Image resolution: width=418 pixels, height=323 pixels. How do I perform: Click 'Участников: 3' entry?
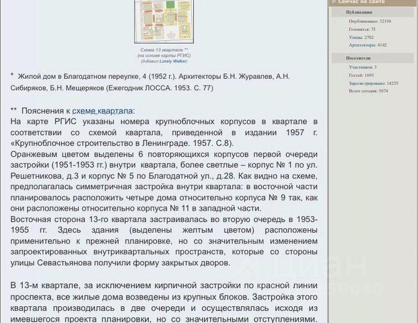pyautogui.click(x=363, y=67)
